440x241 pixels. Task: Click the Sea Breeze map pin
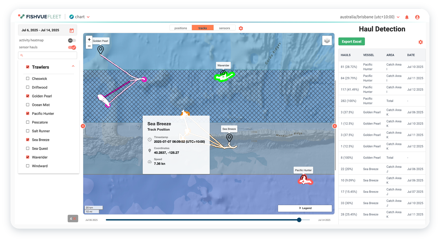pos(229,138)
